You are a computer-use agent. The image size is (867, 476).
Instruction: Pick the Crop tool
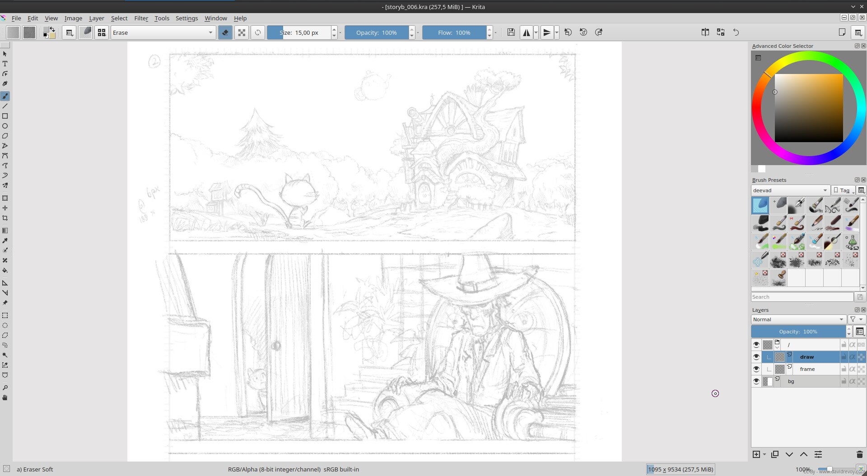(x=5, y=218)
